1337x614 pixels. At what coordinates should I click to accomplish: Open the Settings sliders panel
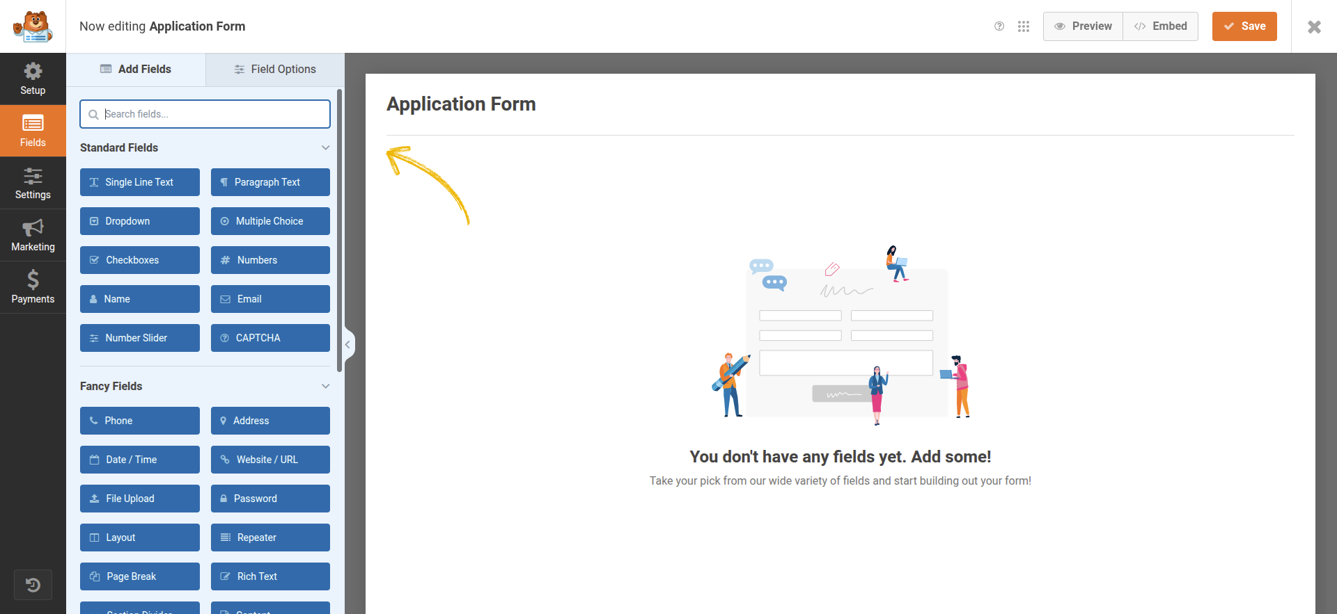(33, 183)
